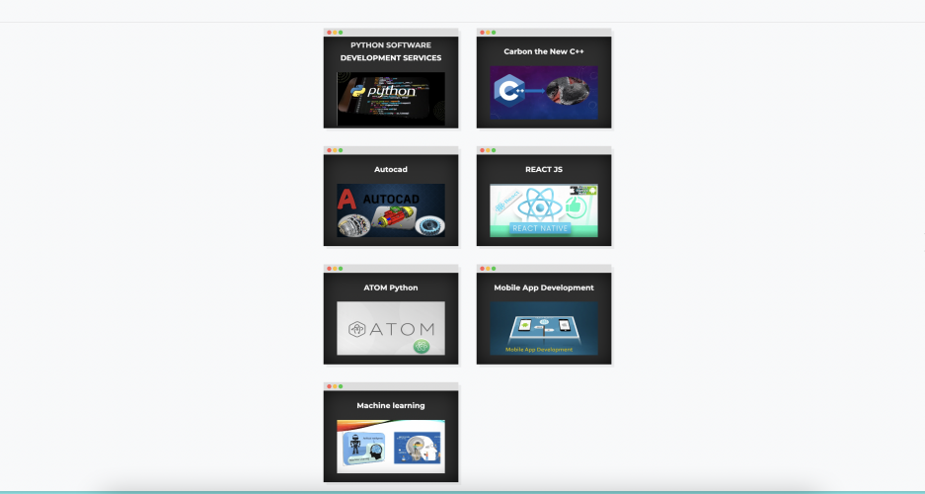Open the ATOM Python card title
Screen dimensions: 925x494
[391, 288]
